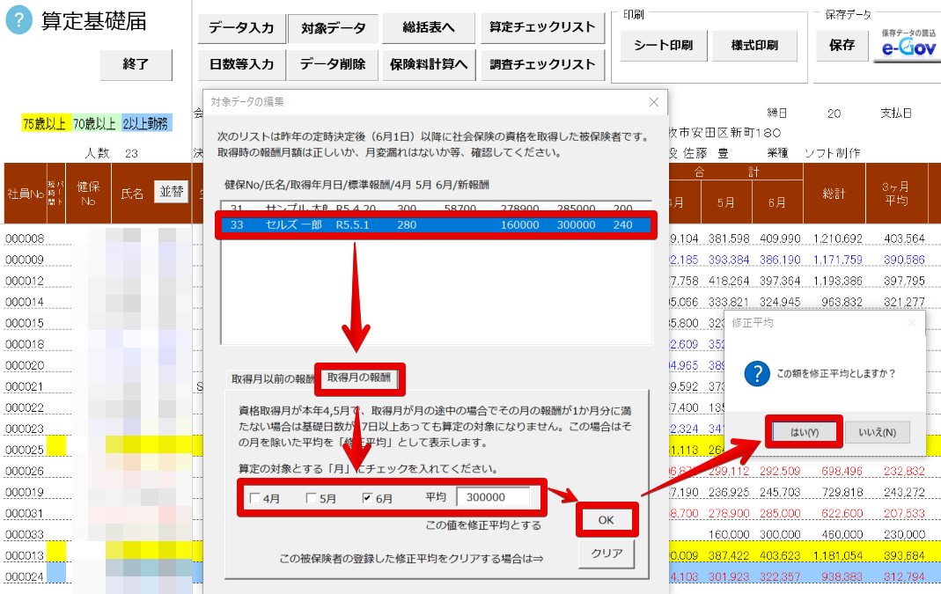Open 対象データ from the toolbar
Viewport: 941px width, 594px height.
(x=333, y=28)
